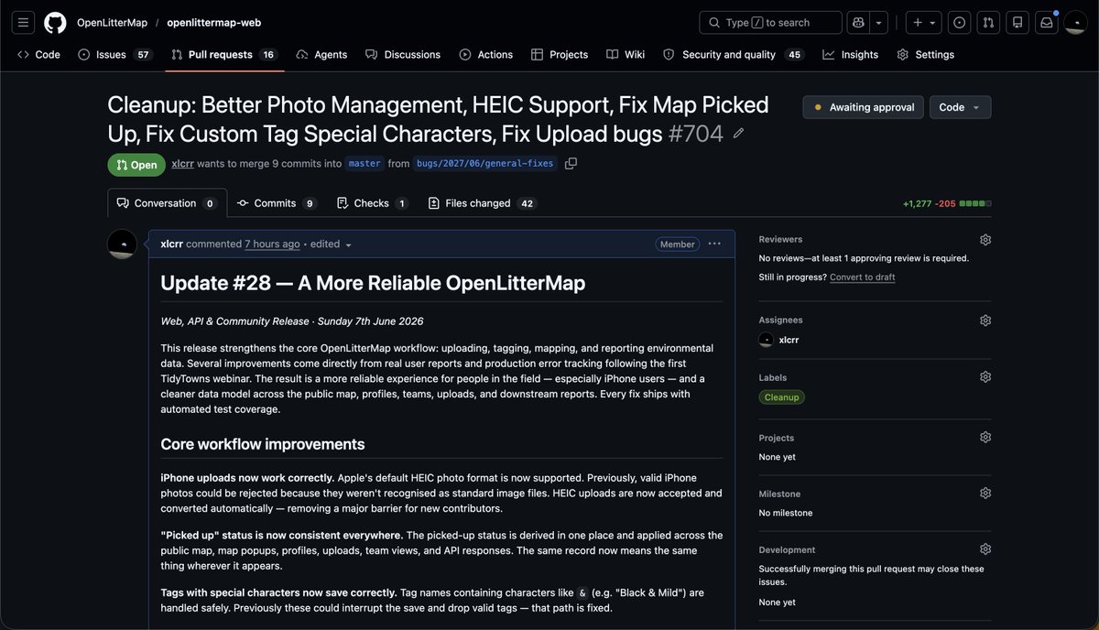1099x630 pixels.
Task: Select the Conversation tab
Action: click(x=166, y=203)
